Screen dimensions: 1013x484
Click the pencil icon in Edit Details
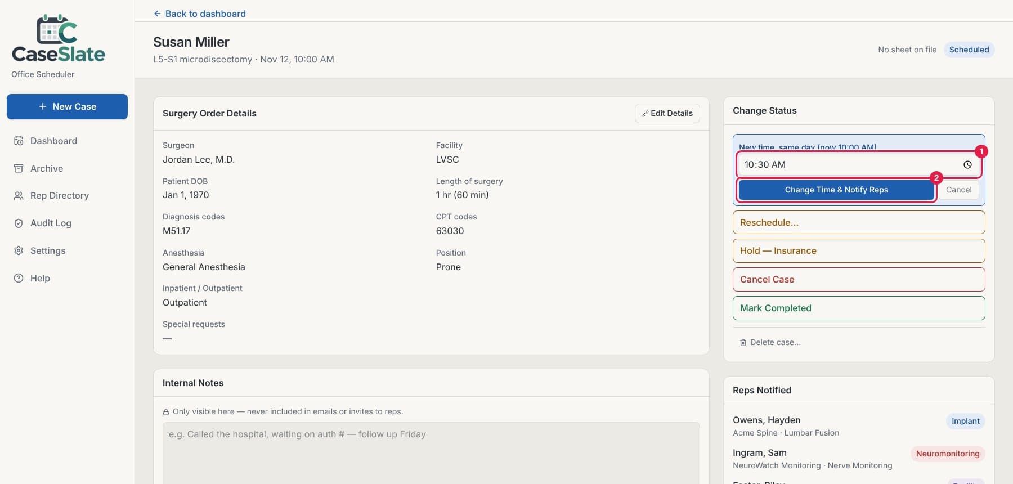(x=646, y=114)
